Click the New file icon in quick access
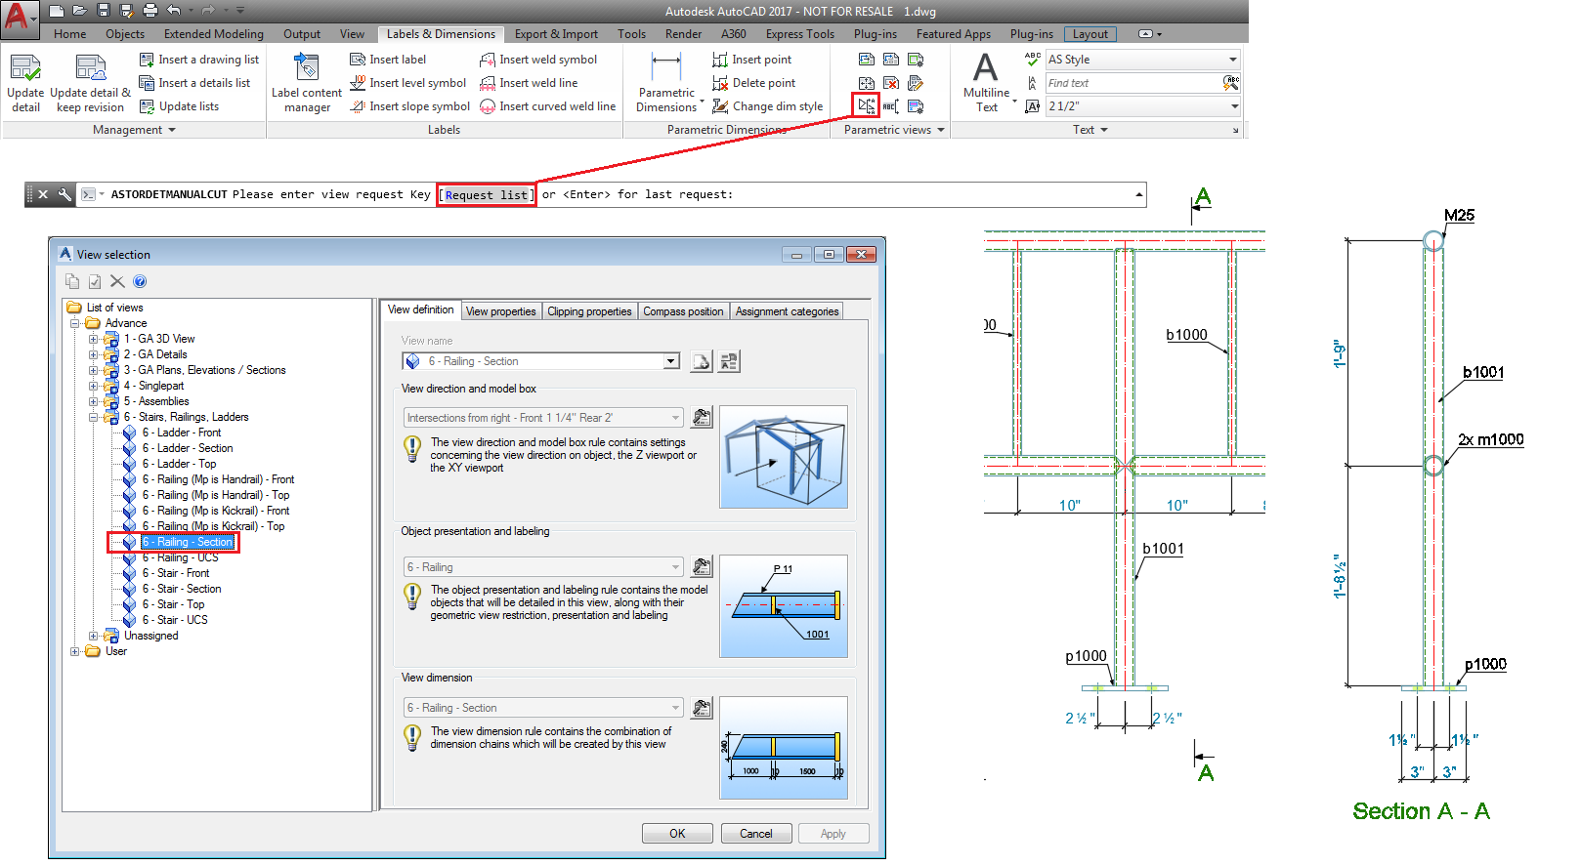The image size is (1581, 866). tap(57, 11)
